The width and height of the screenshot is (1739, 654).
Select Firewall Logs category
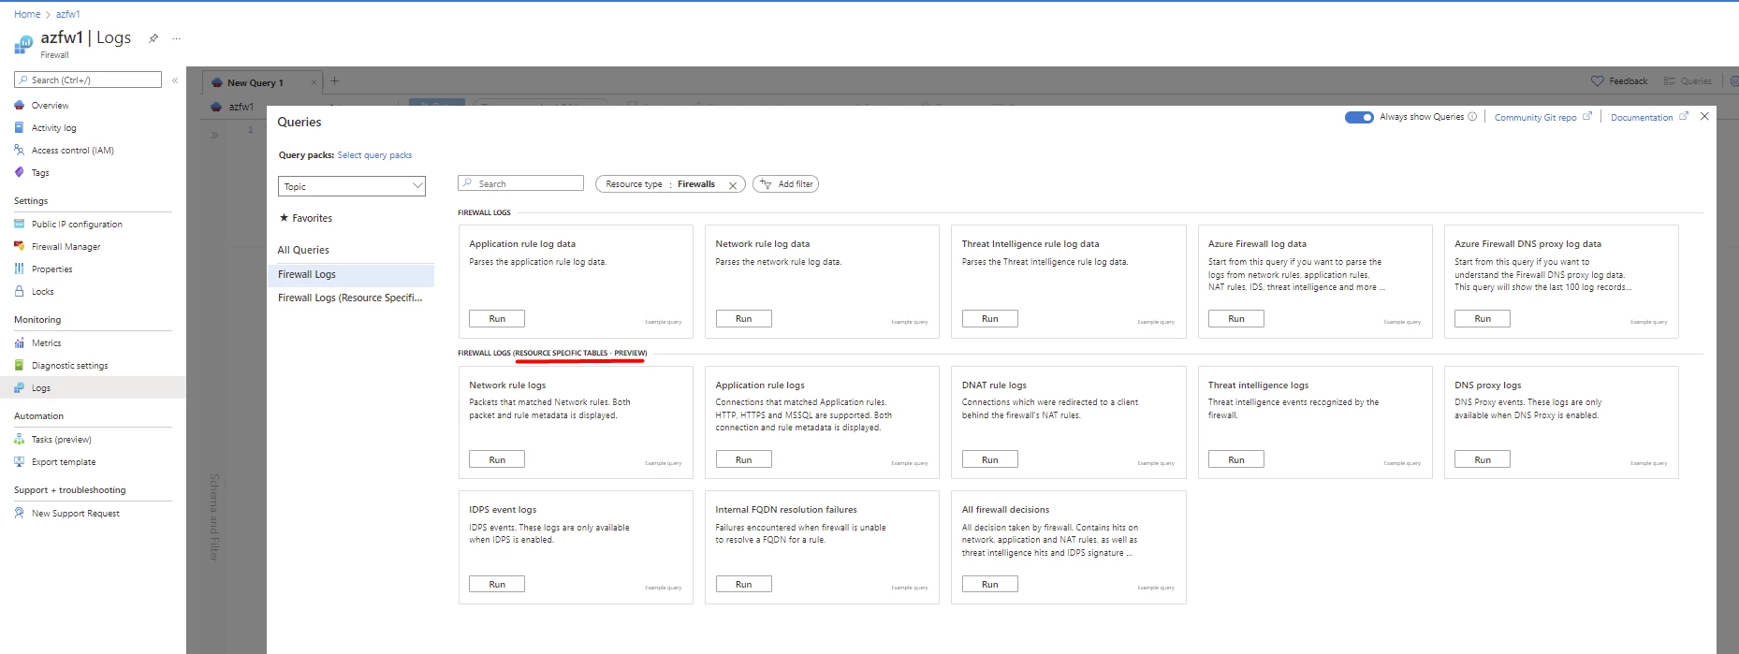[x=351, y=274]
